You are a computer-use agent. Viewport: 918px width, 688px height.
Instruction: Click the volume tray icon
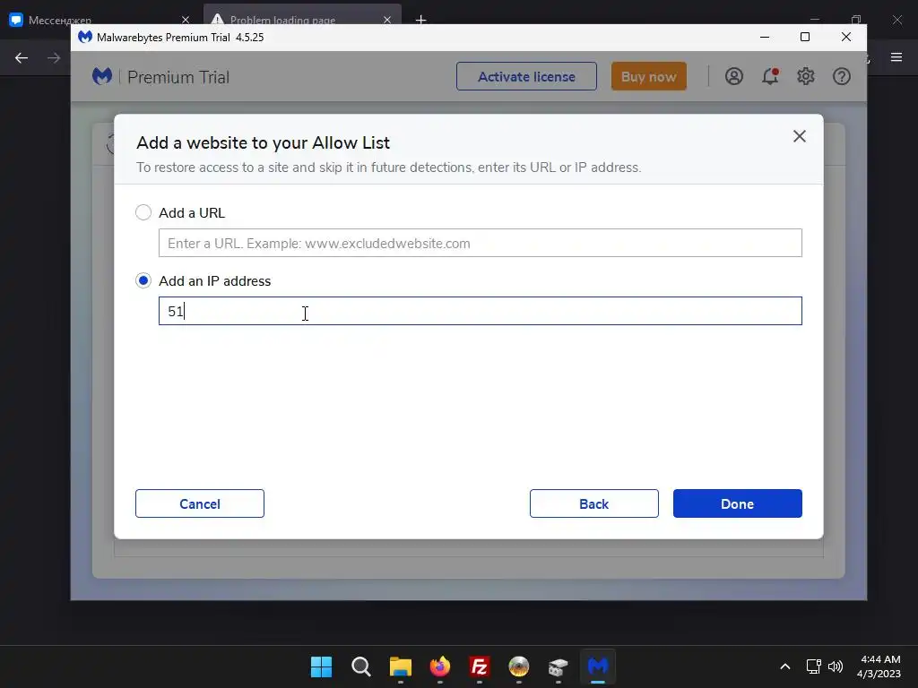pos(836,666)
